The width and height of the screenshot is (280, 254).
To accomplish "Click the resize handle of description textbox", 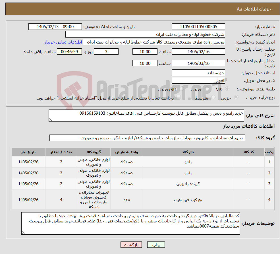I will [x=50, y=120].
